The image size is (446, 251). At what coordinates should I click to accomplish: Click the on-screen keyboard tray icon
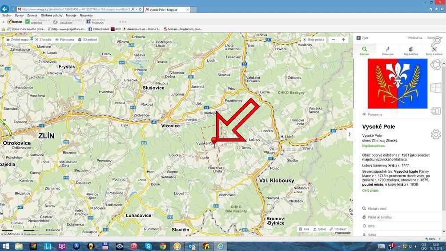[381, 247]
